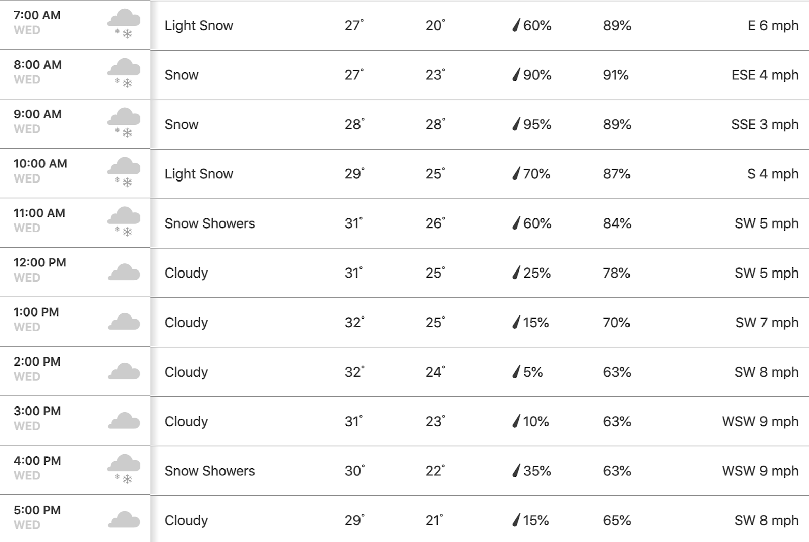
Task: Click the Snow Showers text at 11:00 AM
Action: click(x=210, y=223)
